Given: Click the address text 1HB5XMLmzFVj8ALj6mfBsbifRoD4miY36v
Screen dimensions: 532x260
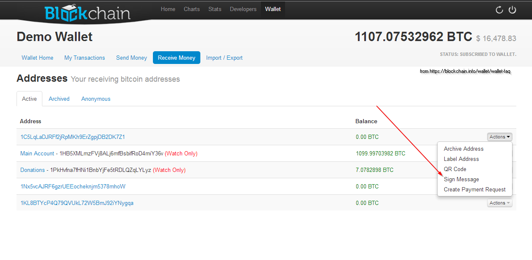Looking at the screenshot, I should [x=111, y=154].
